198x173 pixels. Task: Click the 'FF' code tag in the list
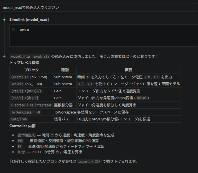click(20, 146)
